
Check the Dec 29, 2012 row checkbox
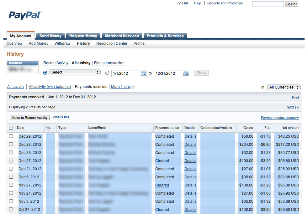11,136
